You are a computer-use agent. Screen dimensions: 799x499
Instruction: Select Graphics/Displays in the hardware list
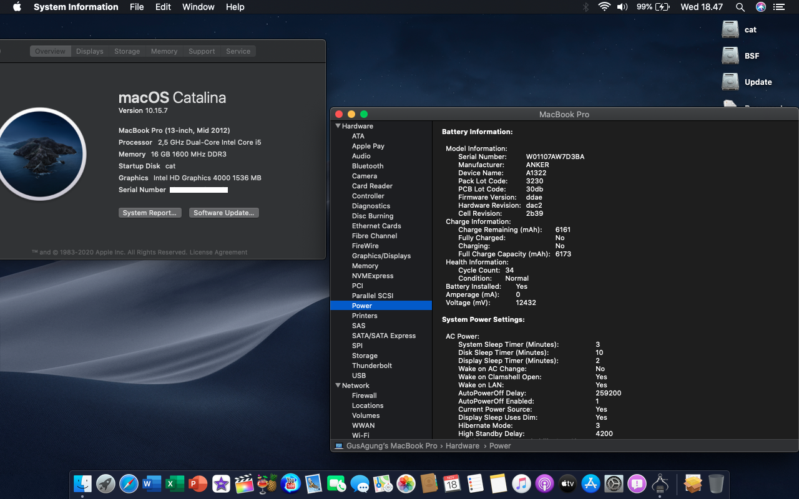tap(381, 256)
